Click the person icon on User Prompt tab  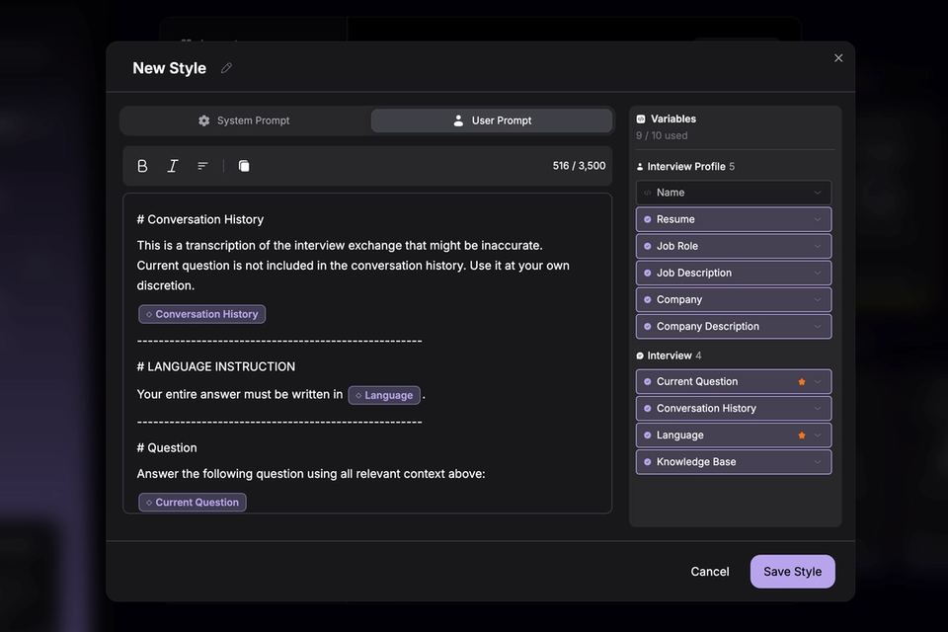(458, 120)
